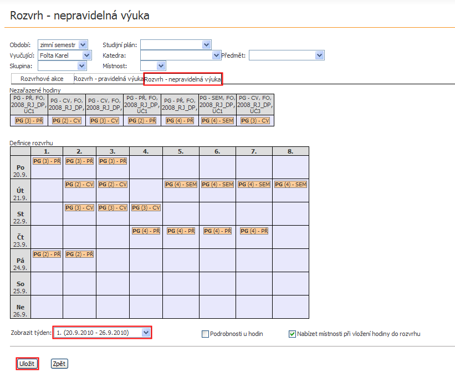Click PG (4) - PŘ on Thursday hour 6
Screen dimensions: 455x377
pos(218,231)
